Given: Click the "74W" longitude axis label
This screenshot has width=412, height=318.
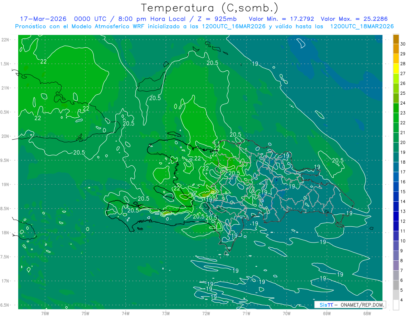Looking at the screenshot, I should 125,313.
